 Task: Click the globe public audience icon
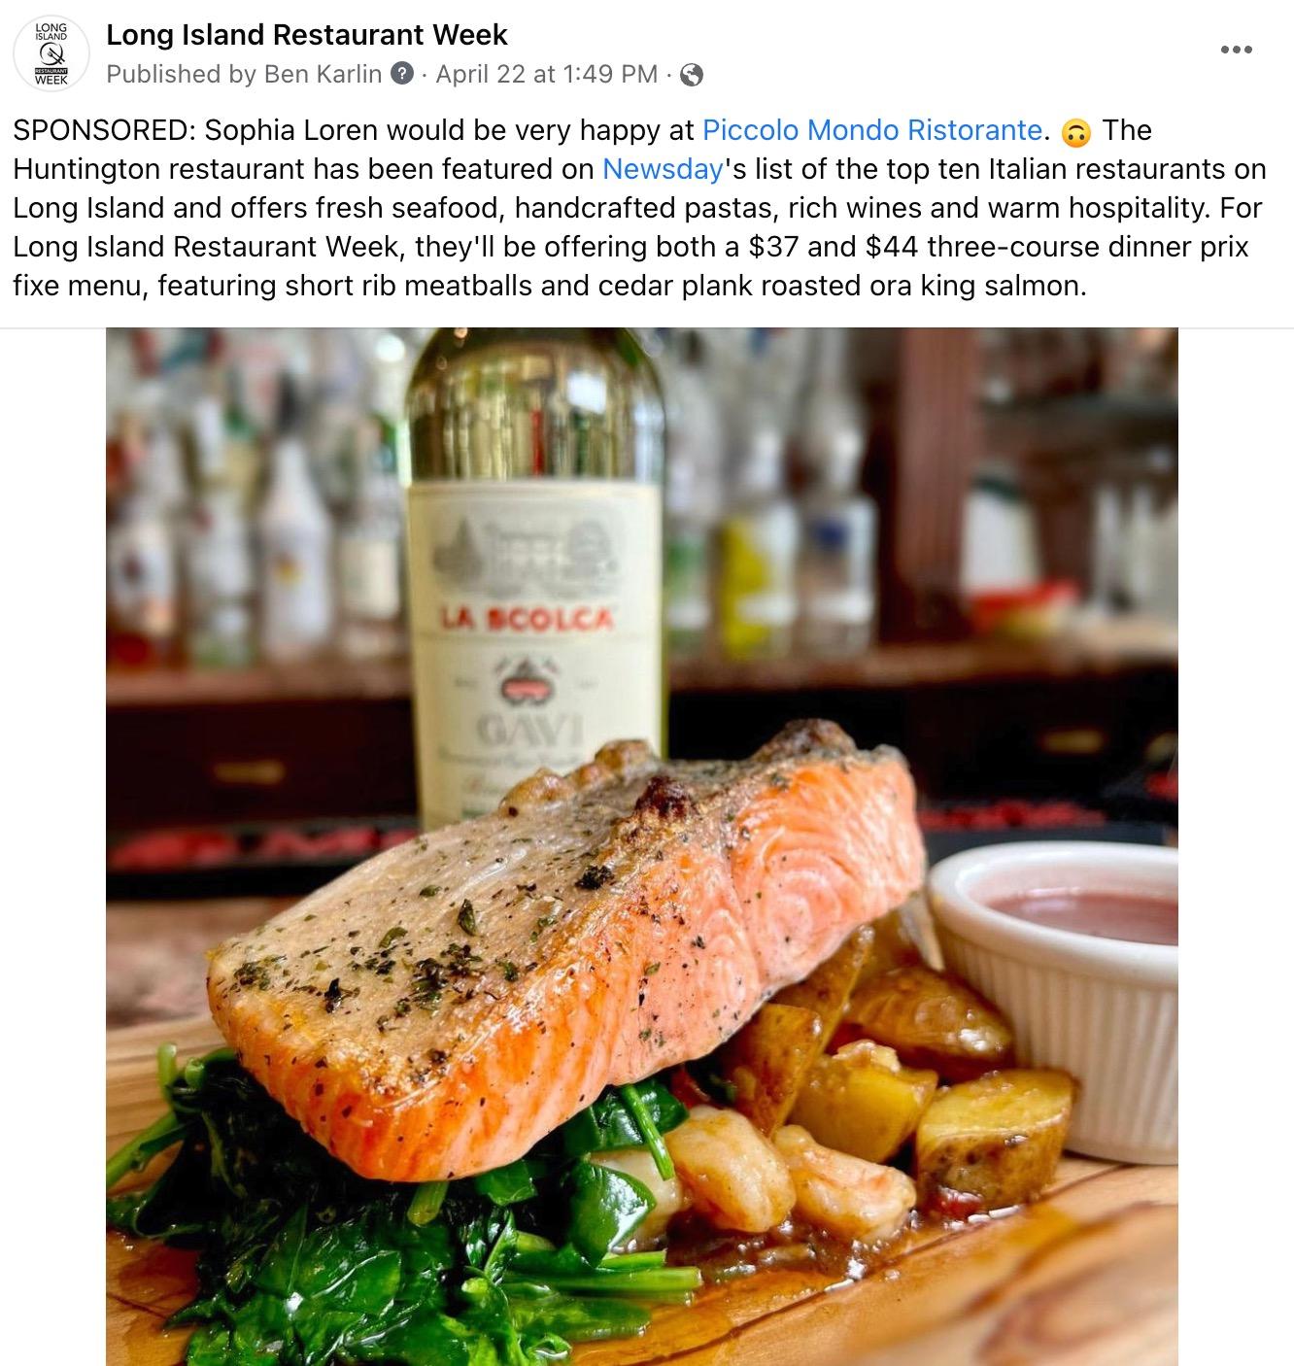click(x=692, y=75)
